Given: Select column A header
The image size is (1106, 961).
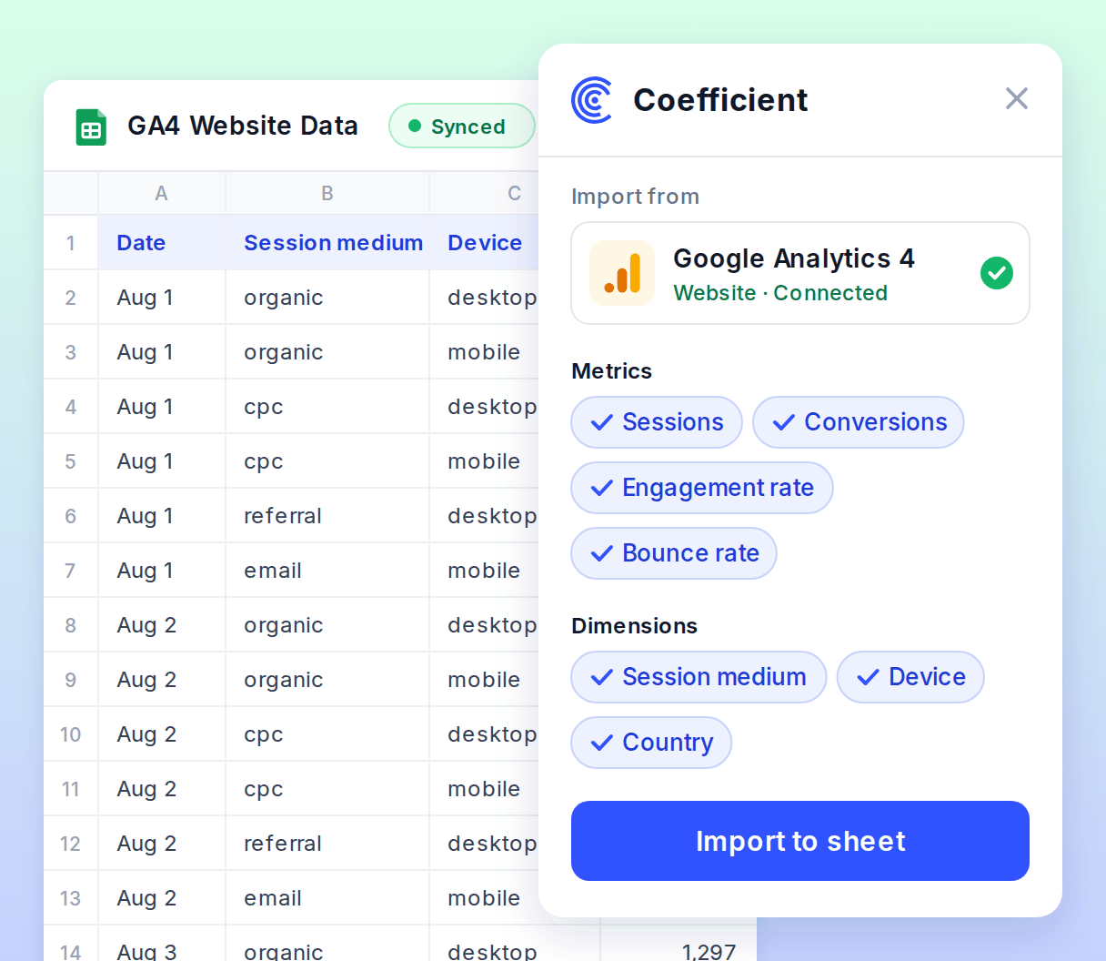Looking at the screenshot, I should click(162, 193).
